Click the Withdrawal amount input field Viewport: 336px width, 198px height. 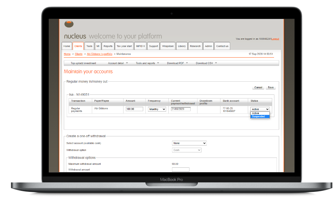tap(181, 170)
